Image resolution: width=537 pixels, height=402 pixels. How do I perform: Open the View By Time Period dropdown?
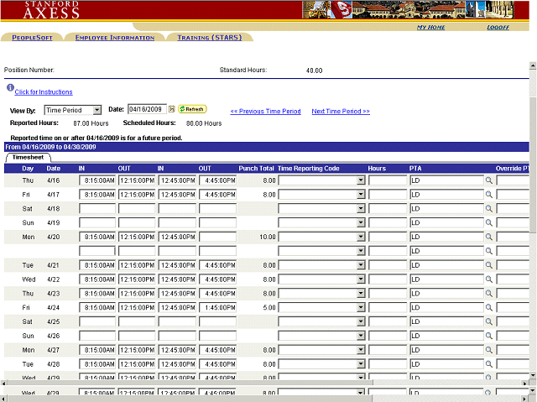click(96, 110)
